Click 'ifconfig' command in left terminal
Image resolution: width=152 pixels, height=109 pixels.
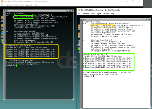(20, 13)
